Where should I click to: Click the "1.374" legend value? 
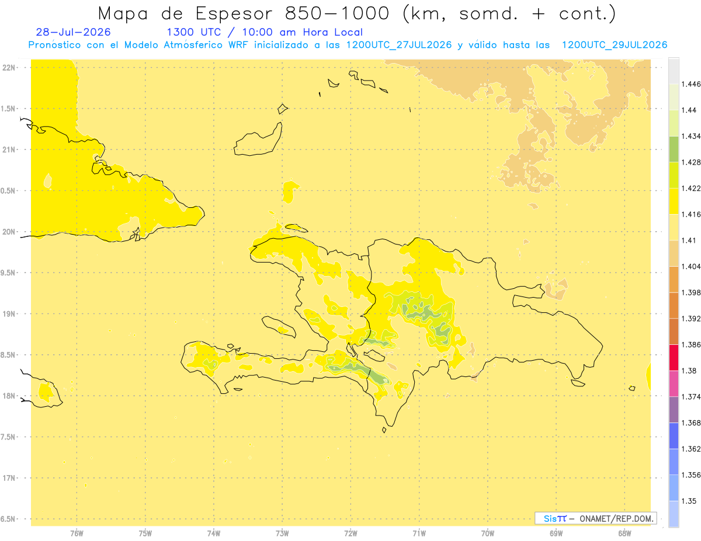click(690, 397)
